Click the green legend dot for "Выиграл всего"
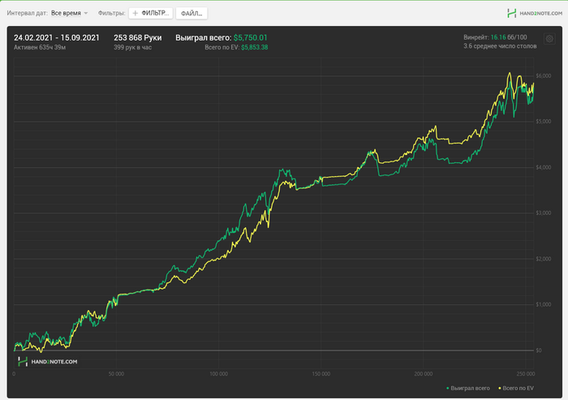 448,389
